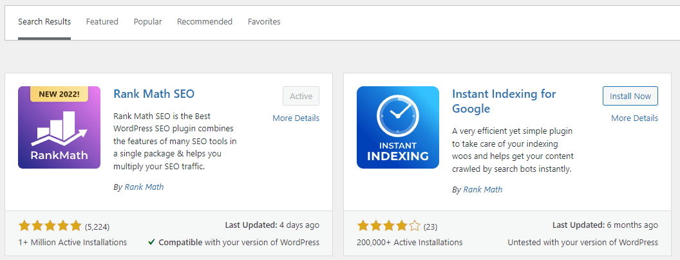Open the Popular plugins tab
Image resolution: width=680 pixels, height=260 pixels.
tap(147, 22)
